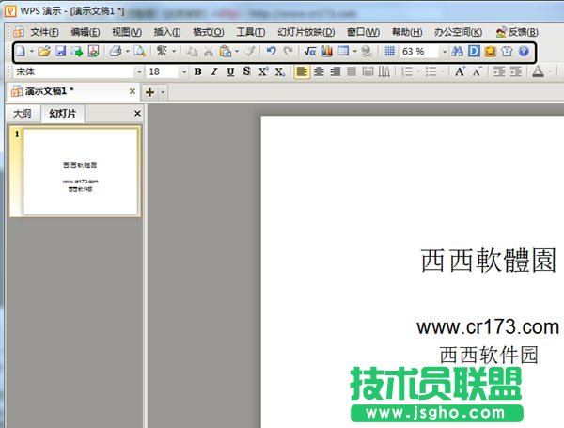
Task: Expand dropdown arrow next to table icon
Action: [354, 52]
